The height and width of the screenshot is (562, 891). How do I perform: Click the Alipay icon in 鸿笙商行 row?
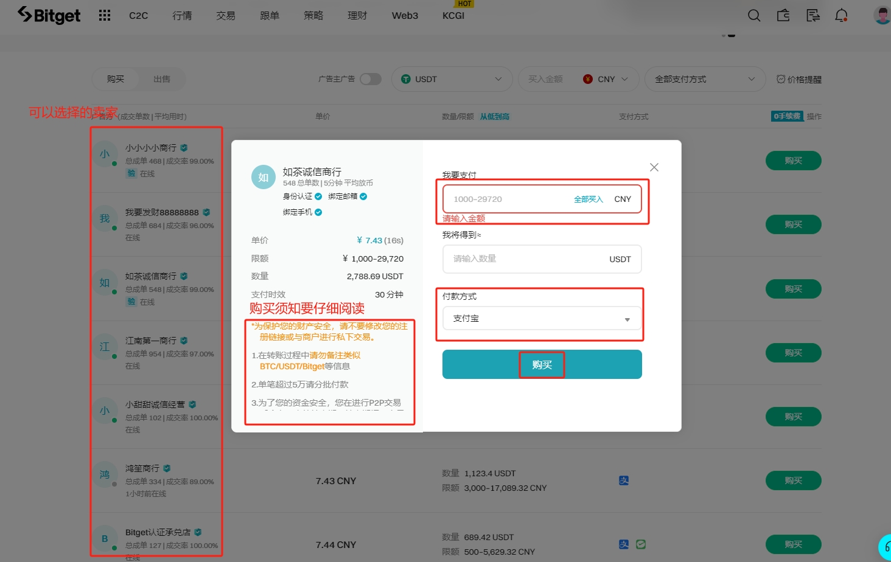624,480
